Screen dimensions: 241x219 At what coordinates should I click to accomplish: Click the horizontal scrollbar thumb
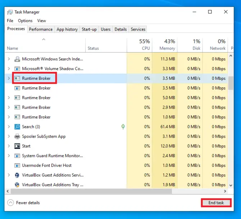91,191
